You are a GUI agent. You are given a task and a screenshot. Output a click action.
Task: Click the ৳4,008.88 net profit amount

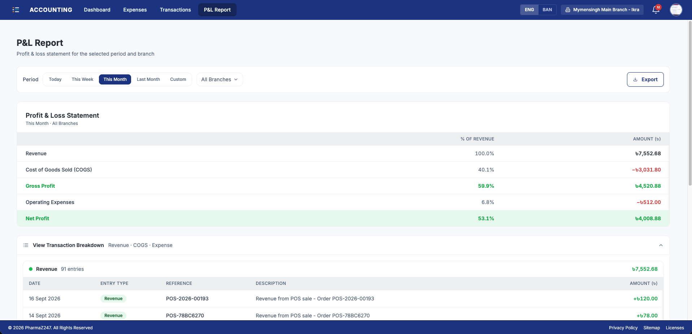(648, 218)
